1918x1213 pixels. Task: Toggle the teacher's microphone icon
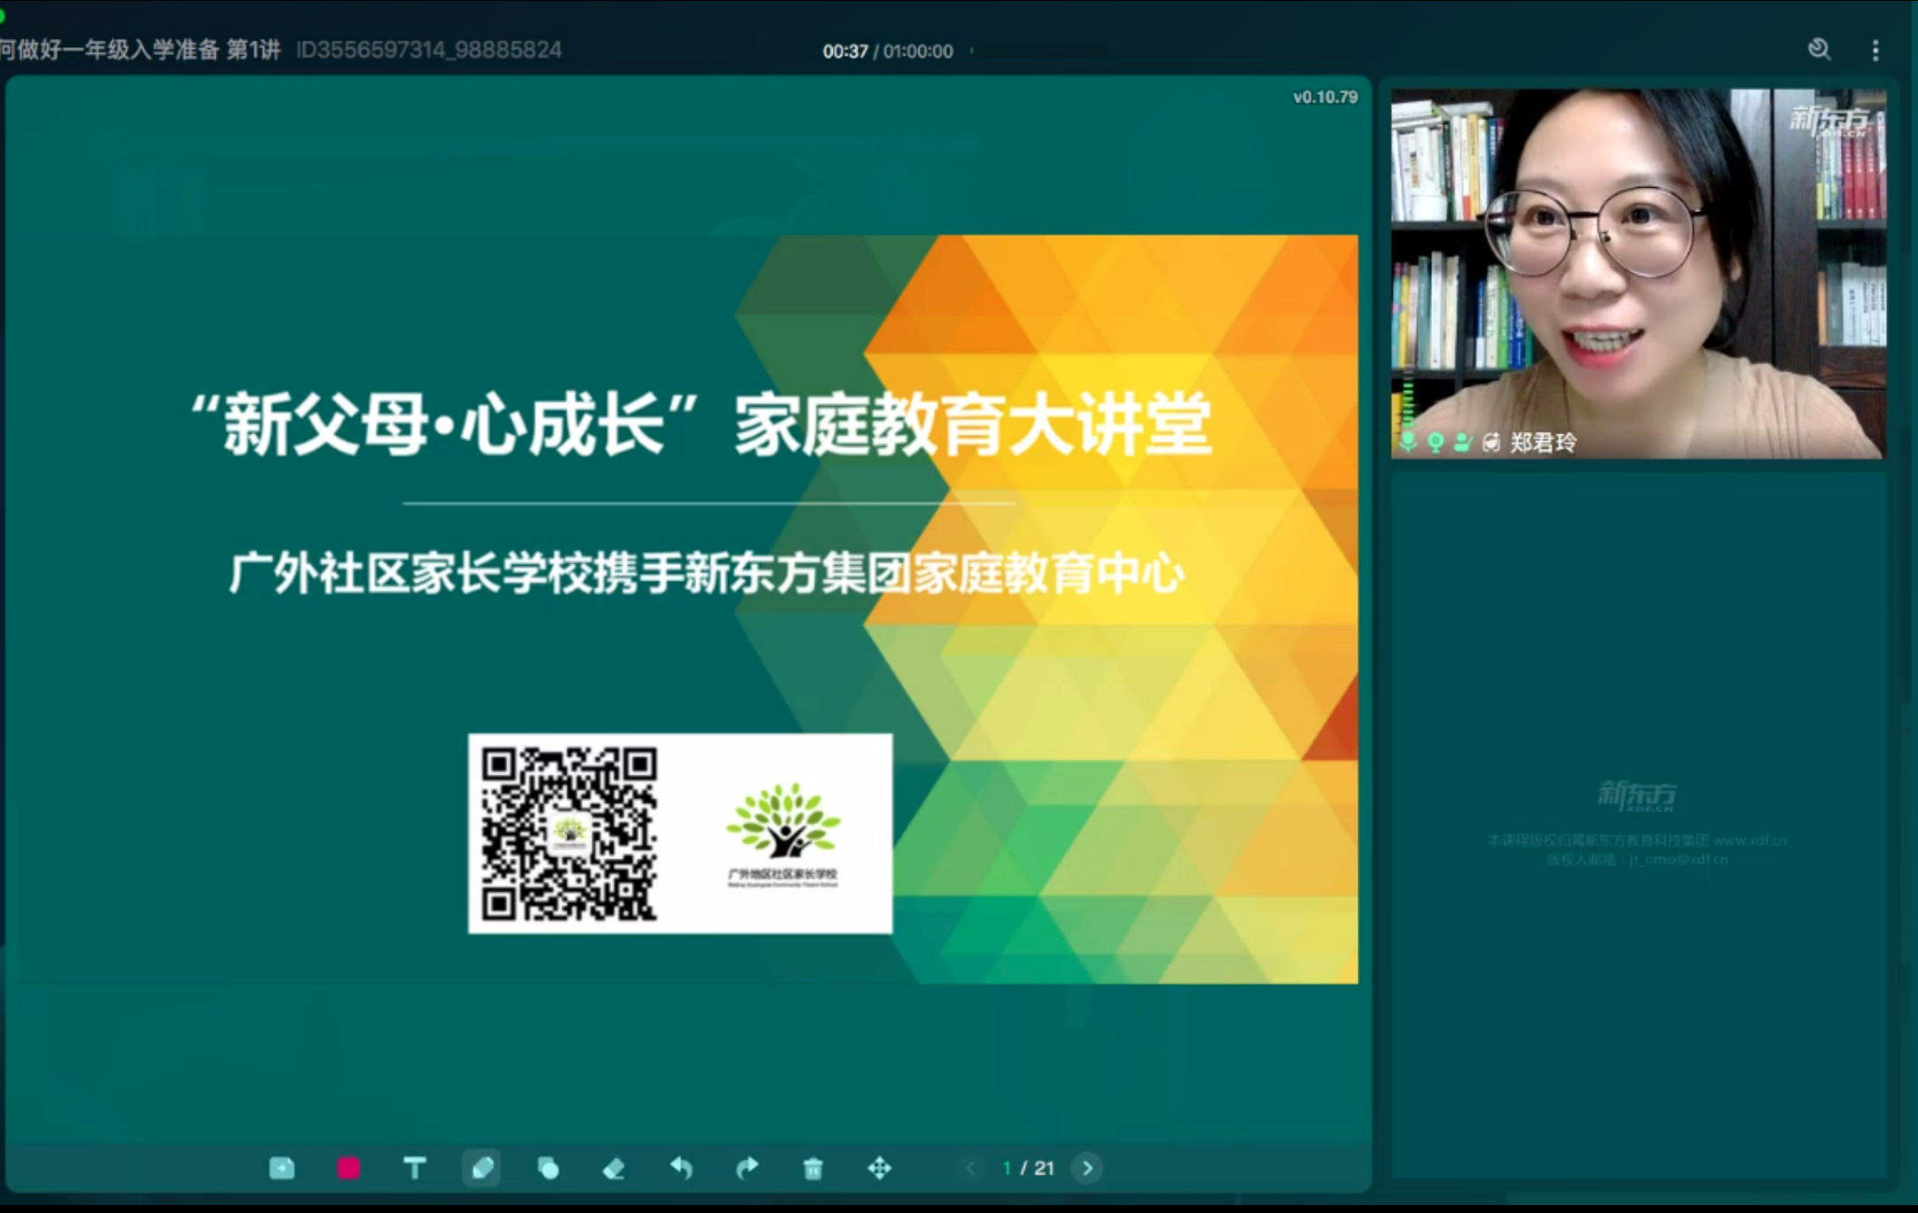(x=1408, y=442)
